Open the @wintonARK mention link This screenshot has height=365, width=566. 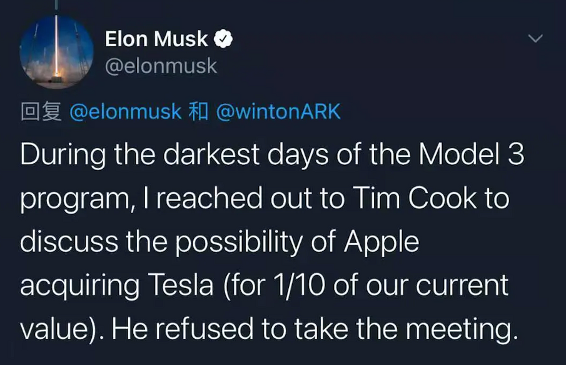(x=278, y=111)
